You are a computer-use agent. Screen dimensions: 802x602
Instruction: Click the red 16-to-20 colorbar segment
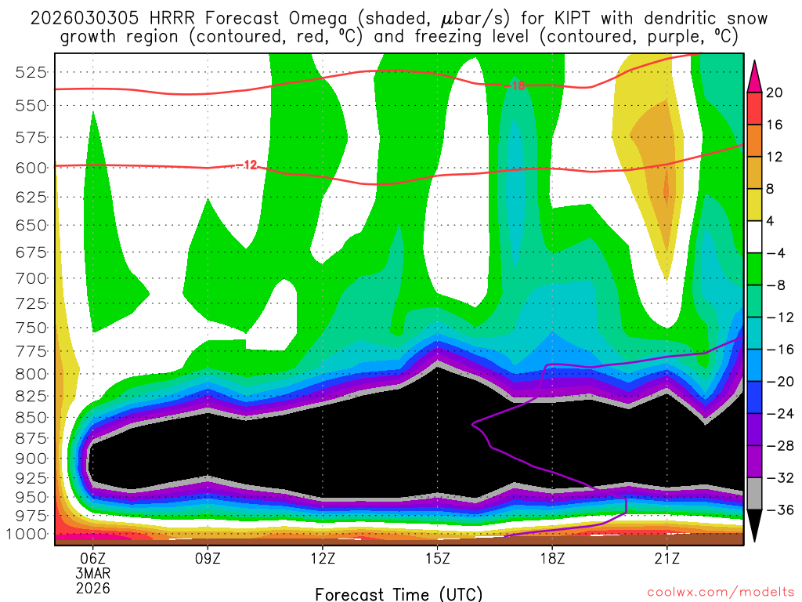754,108
